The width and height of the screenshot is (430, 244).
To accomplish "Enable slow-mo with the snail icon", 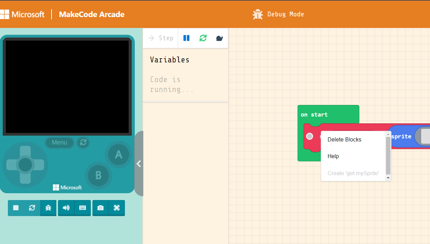I will tap(219, 38).
